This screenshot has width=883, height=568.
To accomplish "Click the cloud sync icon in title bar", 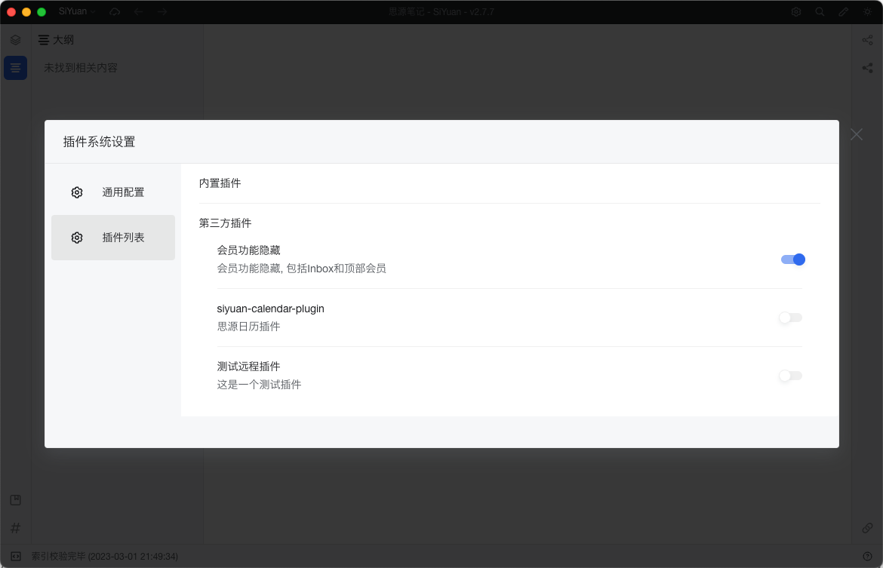I will click(x=115, y=12).
